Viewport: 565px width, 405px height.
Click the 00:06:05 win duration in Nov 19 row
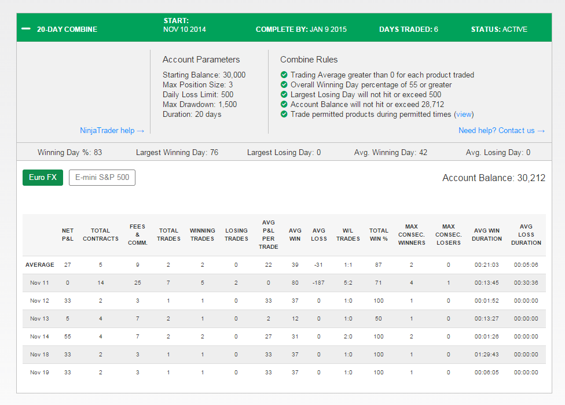click(x=487, y=372)
